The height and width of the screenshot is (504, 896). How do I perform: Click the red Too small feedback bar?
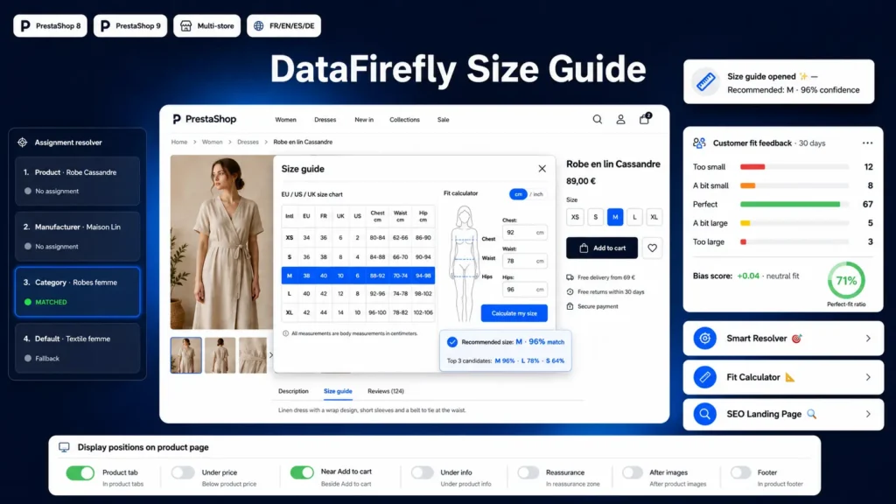coord(752,167)
